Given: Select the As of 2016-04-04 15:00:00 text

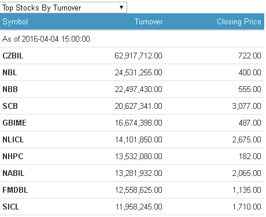Looking at the screenshot, I should [x=46, y=39].
